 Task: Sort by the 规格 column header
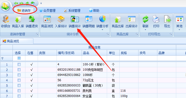click(129, 53)
